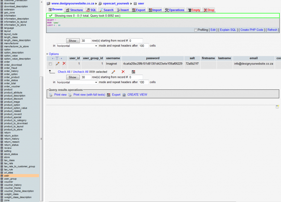This screenshot has width=281, height=202.
Task: Click Uncheck All link
Action: 80,72
